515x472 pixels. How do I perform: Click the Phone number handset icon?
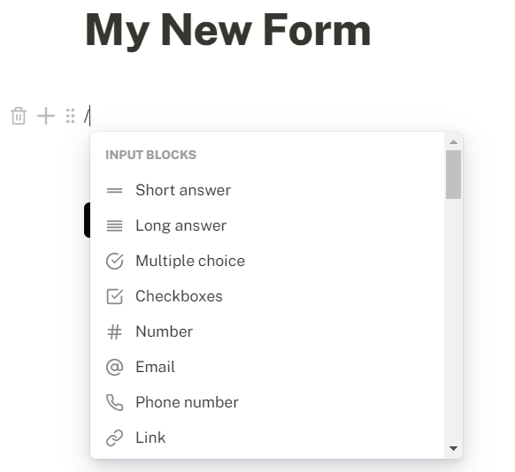tap(115, 402)
